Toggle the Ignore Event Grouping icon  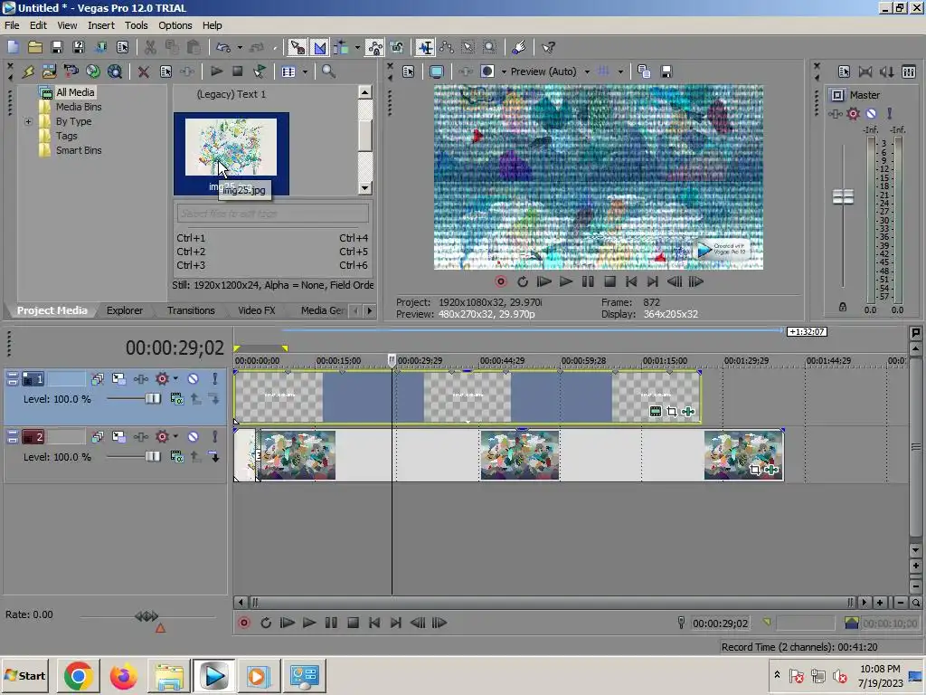pos(396,47)
